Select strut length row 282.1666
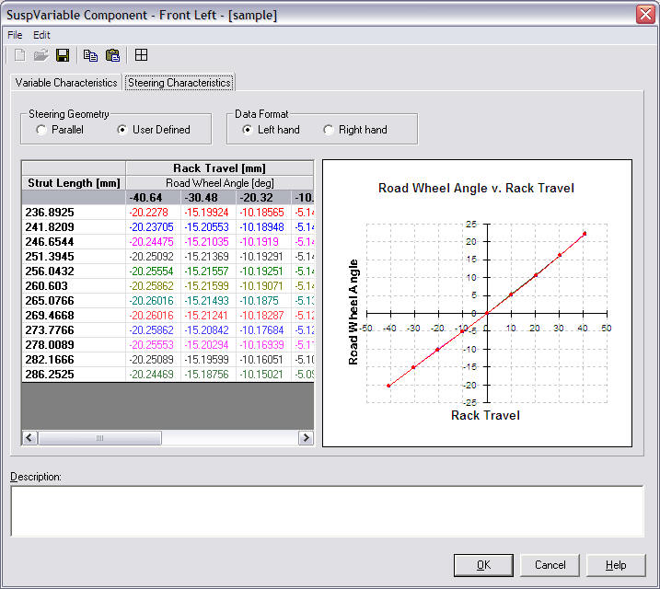 tap(74, 359)
